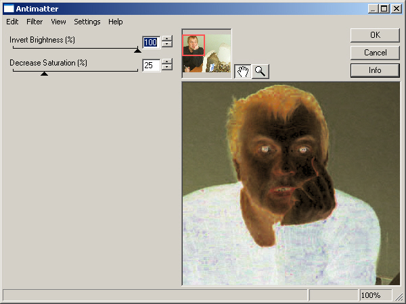Viewport: 406px width, 304px height.
Task: Click the Invert Brightness value field
Action: tap(151, 43)
